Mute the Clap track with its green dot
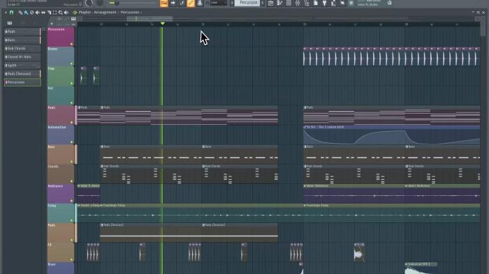The width and height of the screenshot is (489, 274). (x=71, y=83)
